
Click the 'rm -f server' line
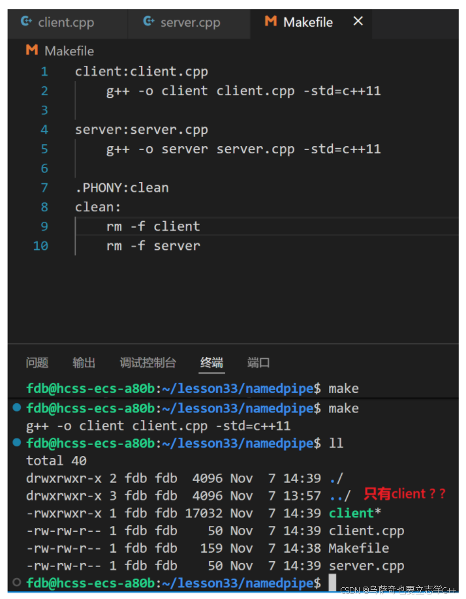coord(153,247)
